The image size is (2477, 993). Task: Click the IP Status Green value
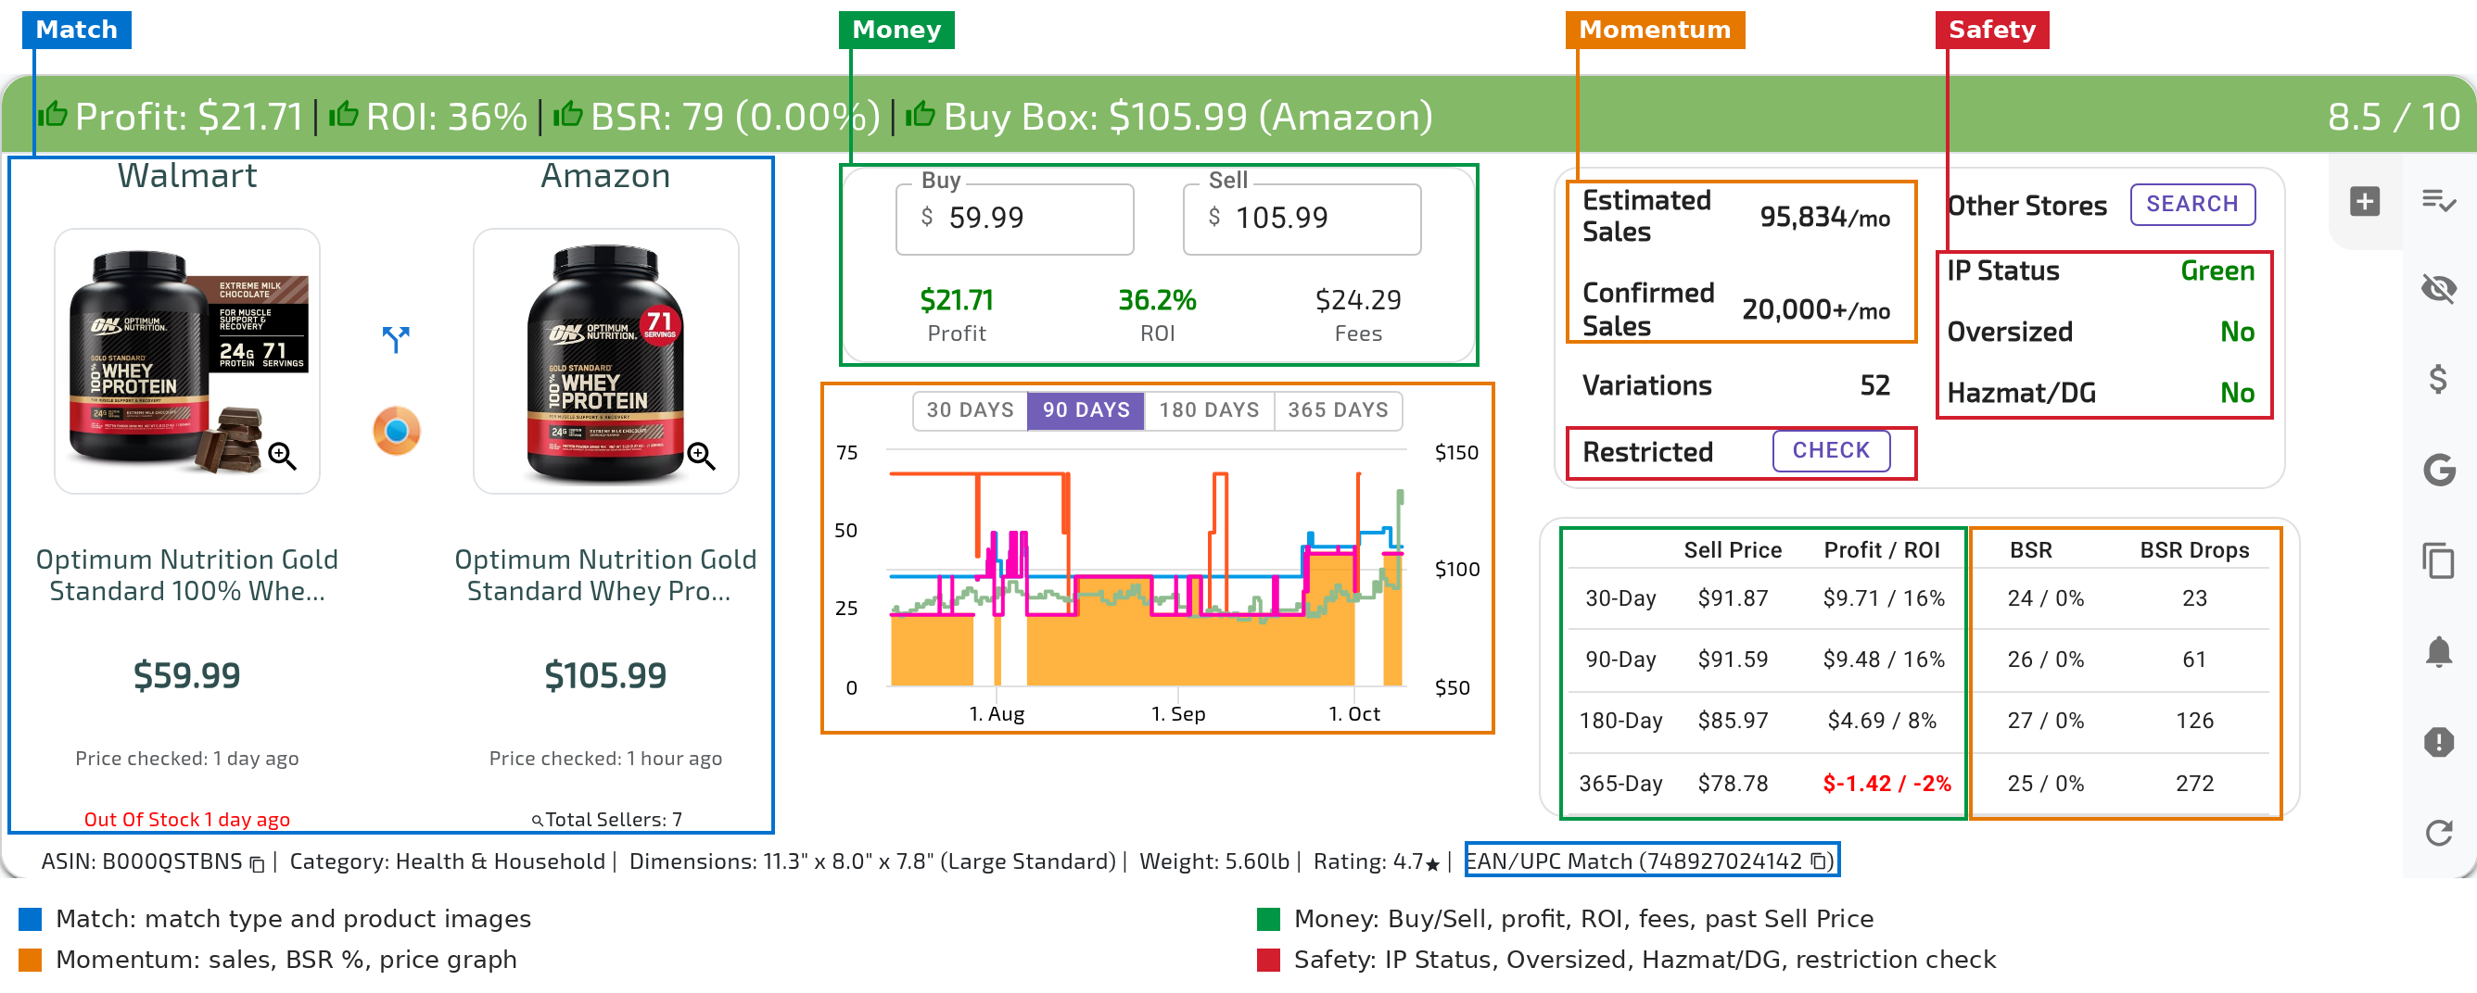pyautogui.click(x=2217, y=271)
